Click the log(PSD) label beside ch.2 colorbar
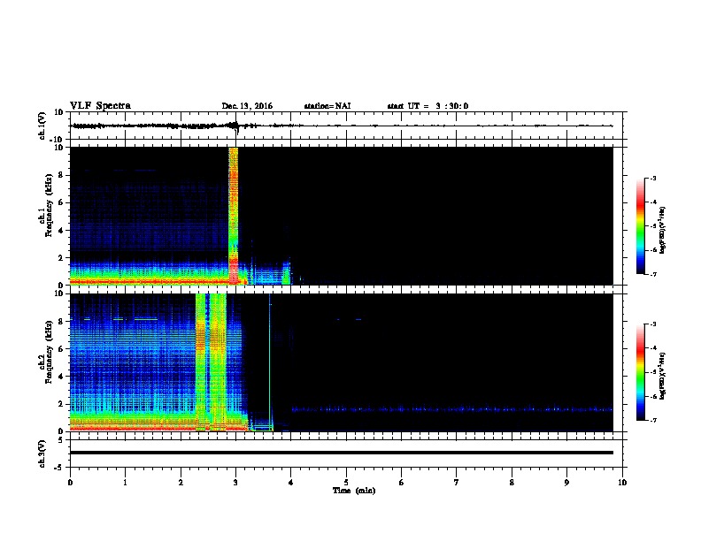This screenshot has width=701, height=541. click(x=662, y=376)
